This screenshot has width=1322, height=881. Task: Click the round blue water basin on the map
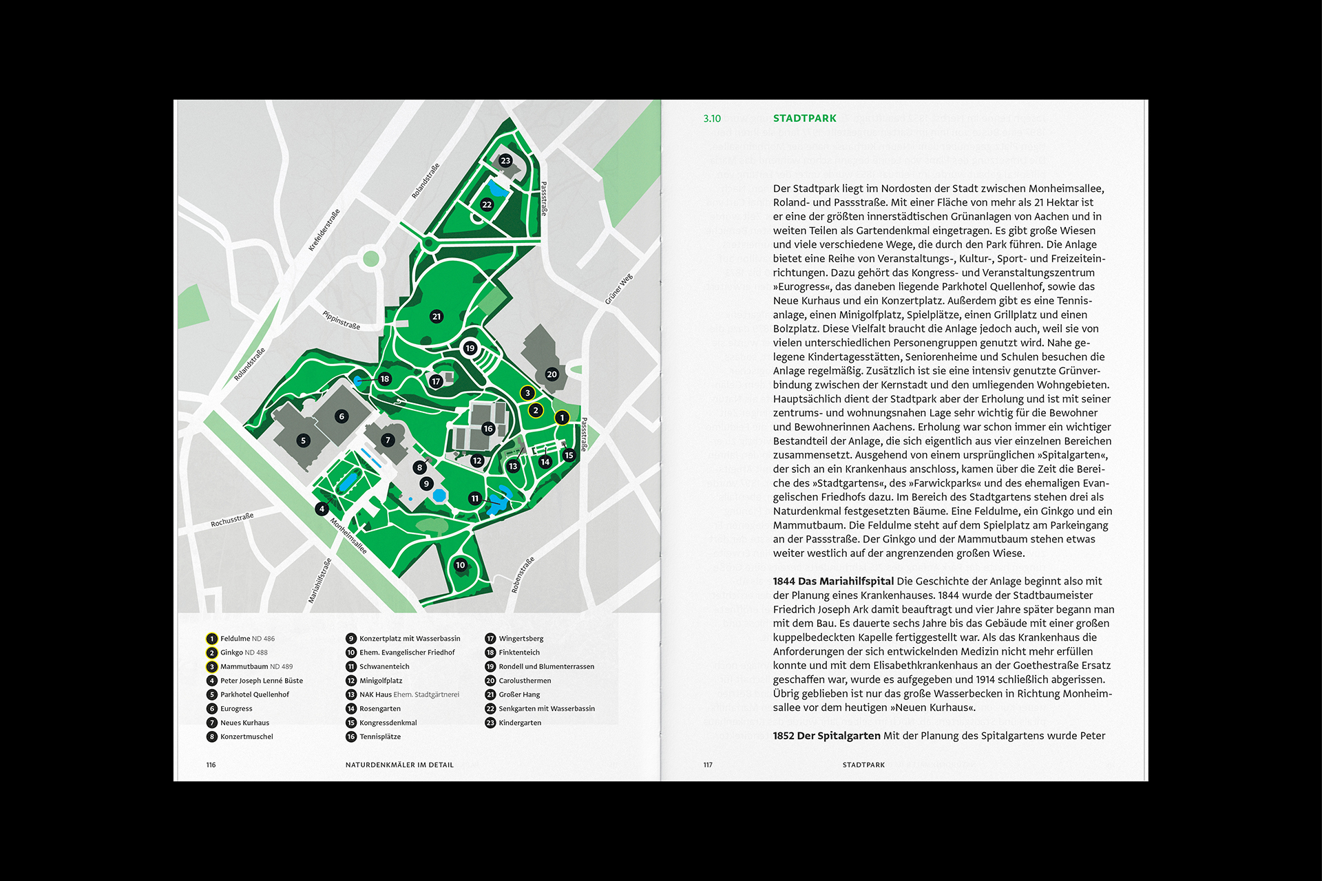(439, 496)
